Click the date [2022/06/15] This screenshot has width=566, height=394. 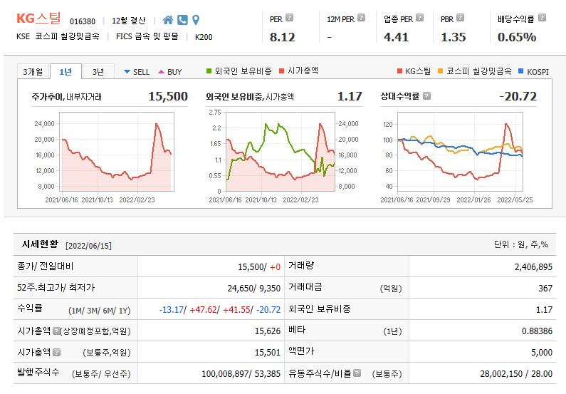[88, 246]
